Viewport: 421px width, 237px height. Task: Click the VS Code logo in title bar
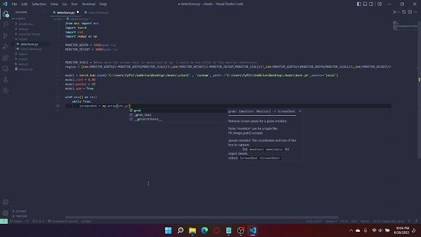(5, 4)
